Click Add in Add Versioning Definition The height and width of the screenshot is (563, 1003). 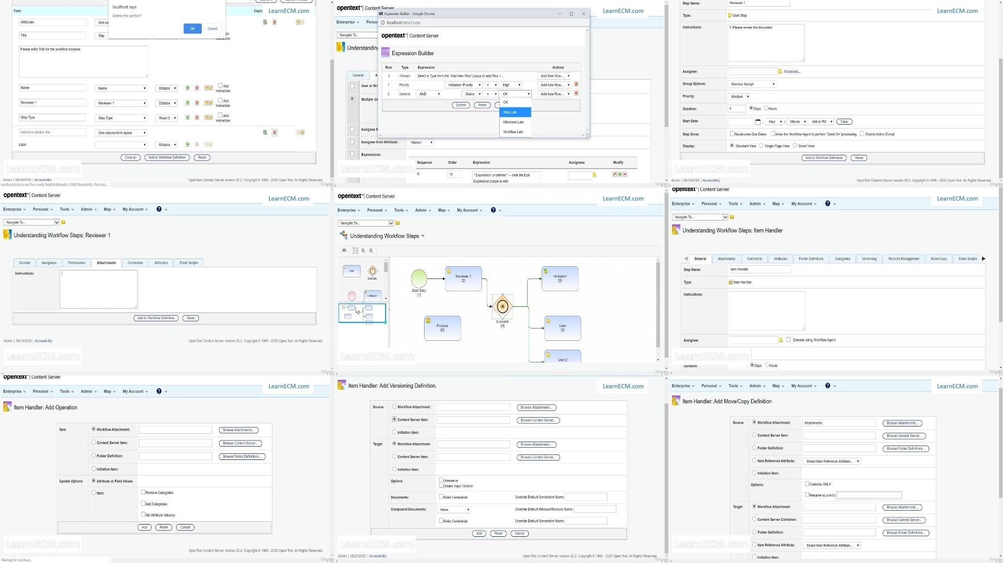point(479,533)
